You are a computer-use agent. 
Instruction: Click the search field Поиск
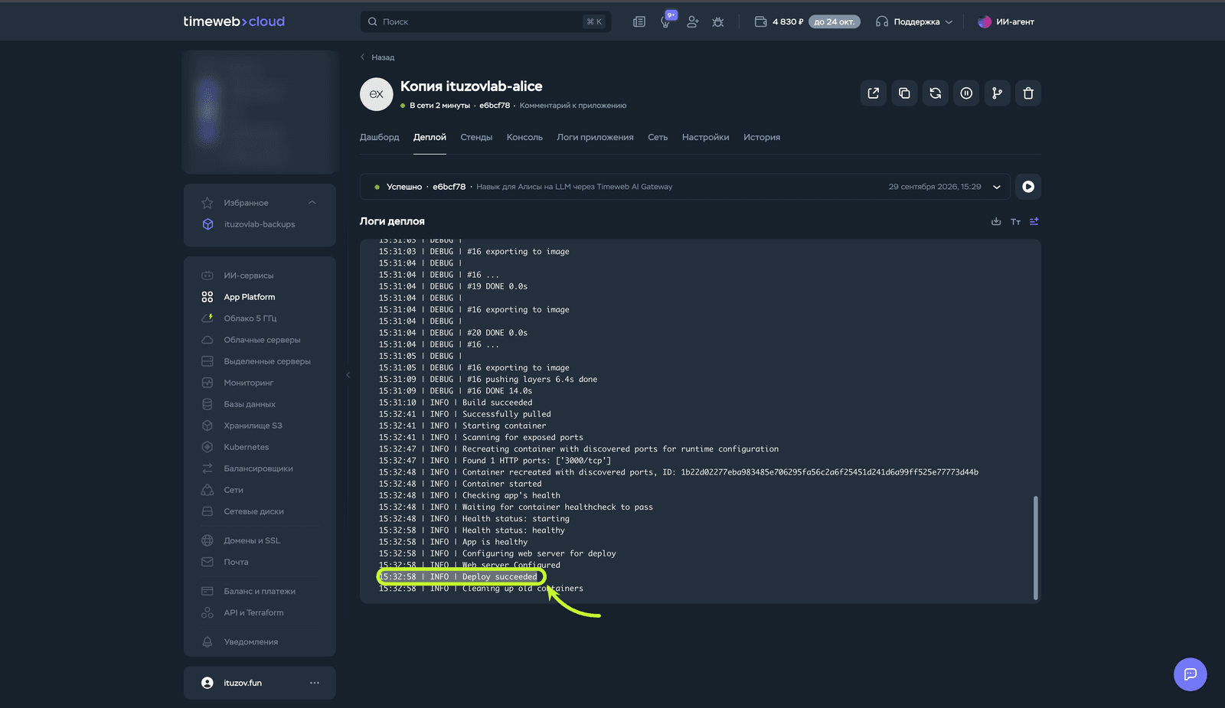click(485, 21)
